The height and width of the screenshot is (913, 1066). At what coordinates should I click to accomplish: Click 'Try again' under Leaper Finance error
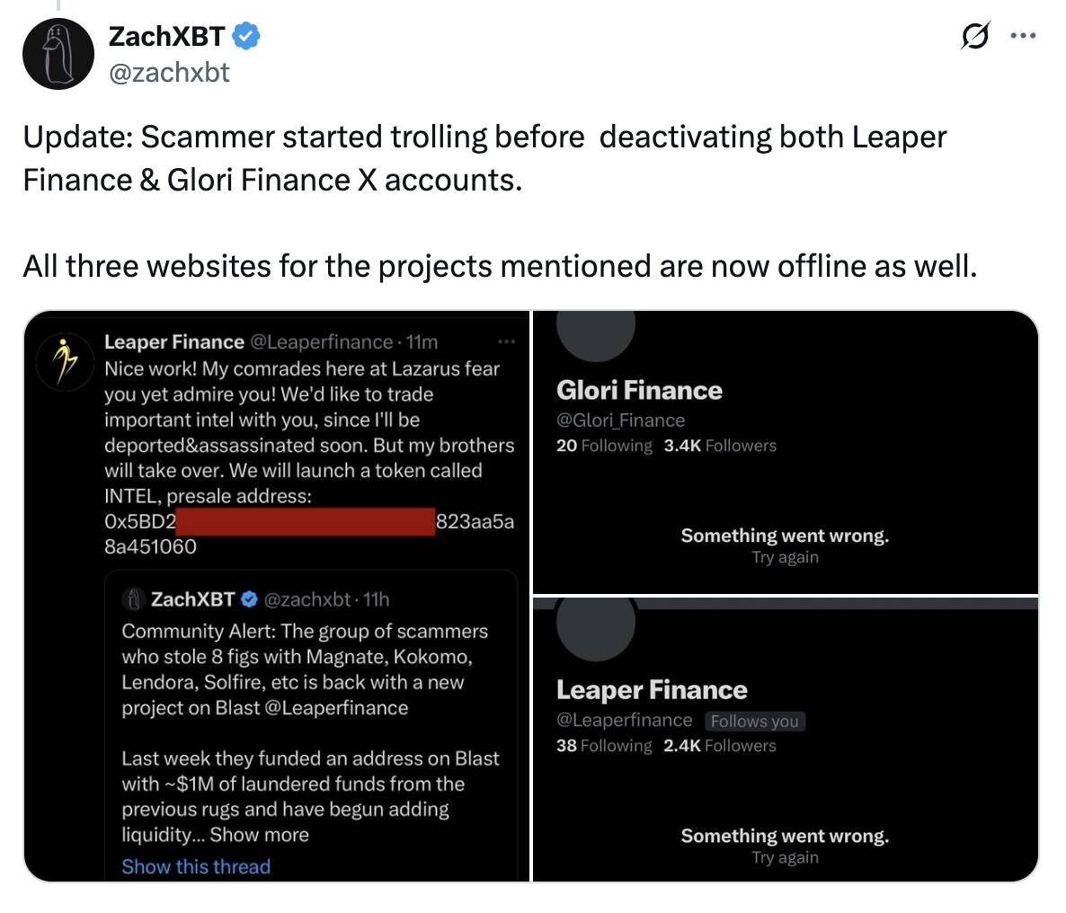785,857
